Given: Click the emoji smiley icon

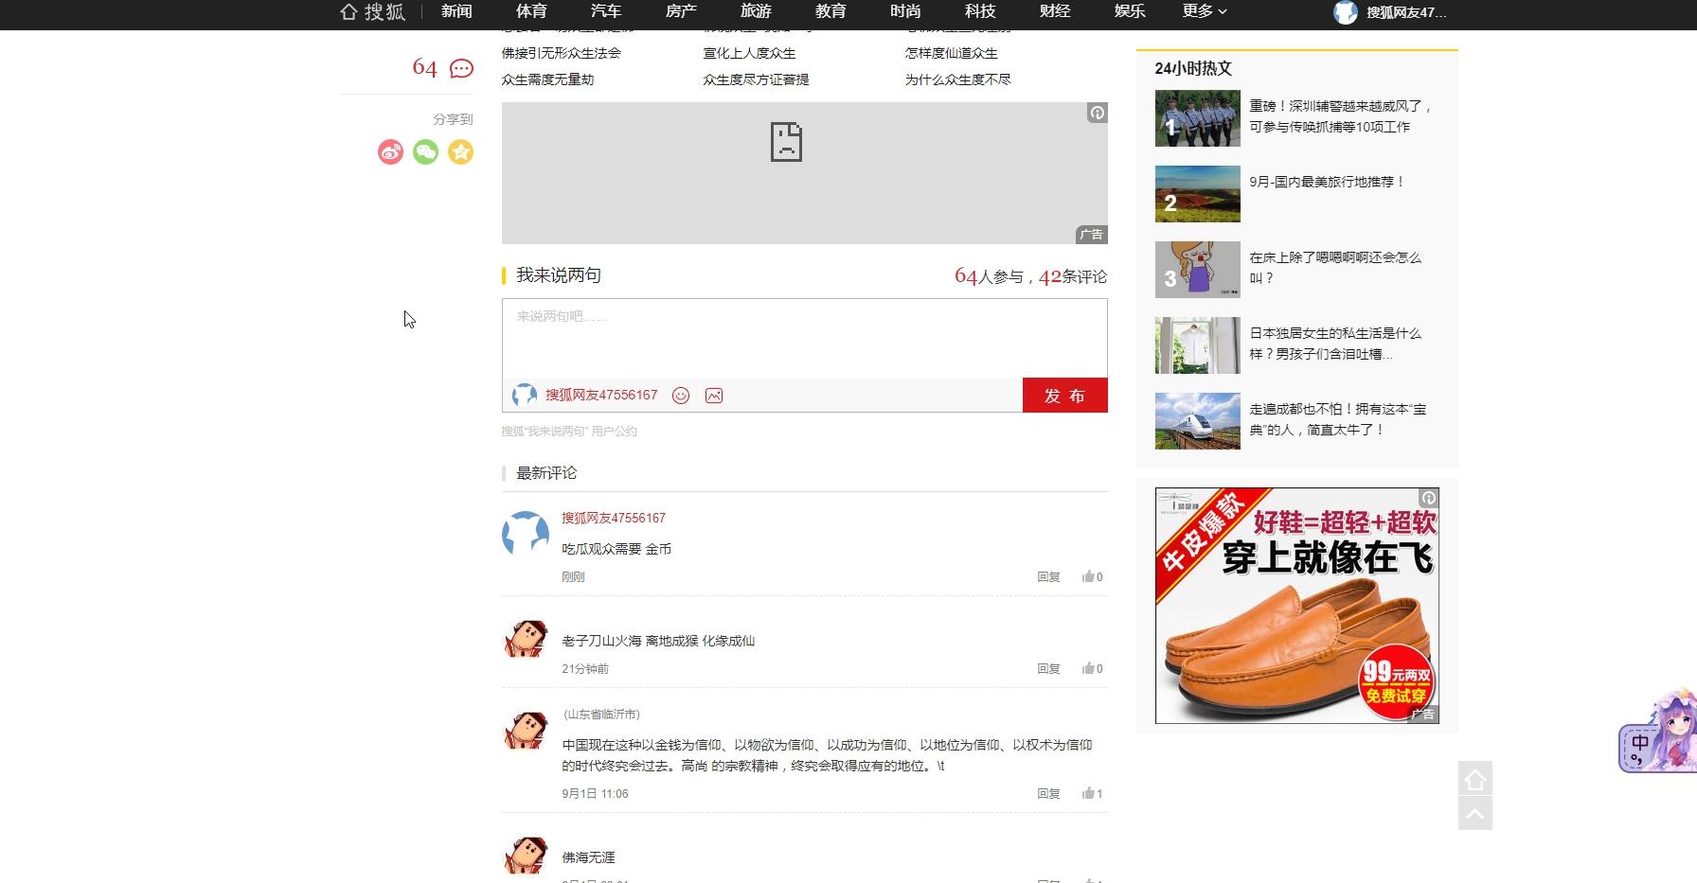Looking at the screenshot, I should [x=681, y=396].
